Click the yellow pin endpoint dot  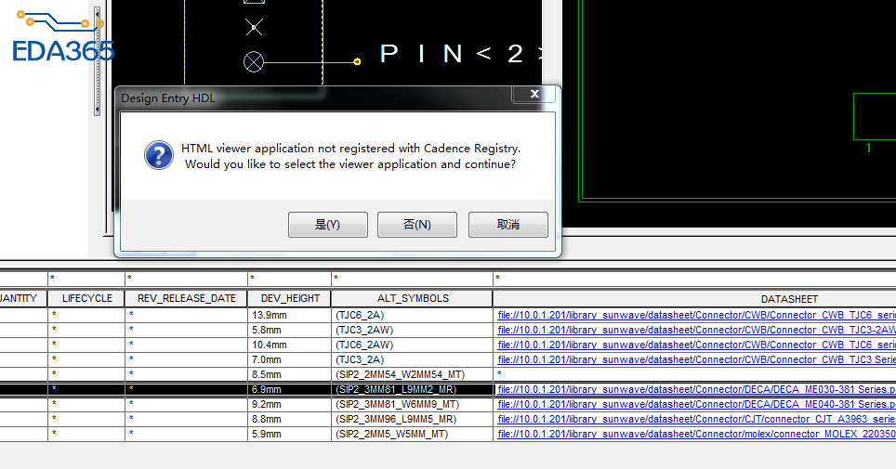point(358,62)
